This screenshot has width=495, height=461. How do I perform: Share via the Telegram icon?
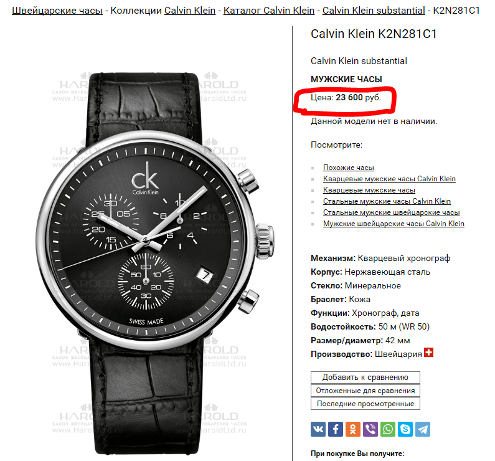423,429
